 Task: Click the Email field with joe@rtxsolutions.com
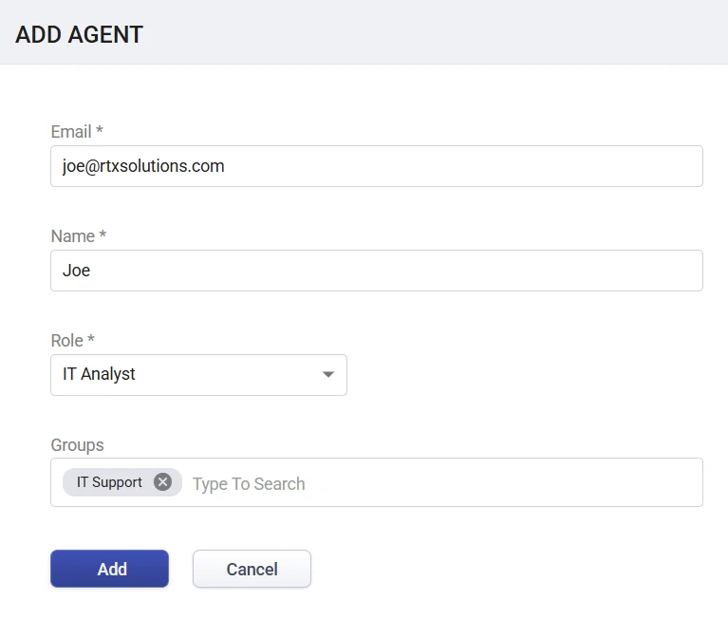[377, 166]
